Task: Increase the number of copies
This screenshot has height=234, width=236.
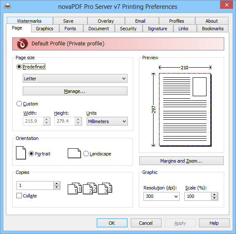Action: tap(57, 183)
